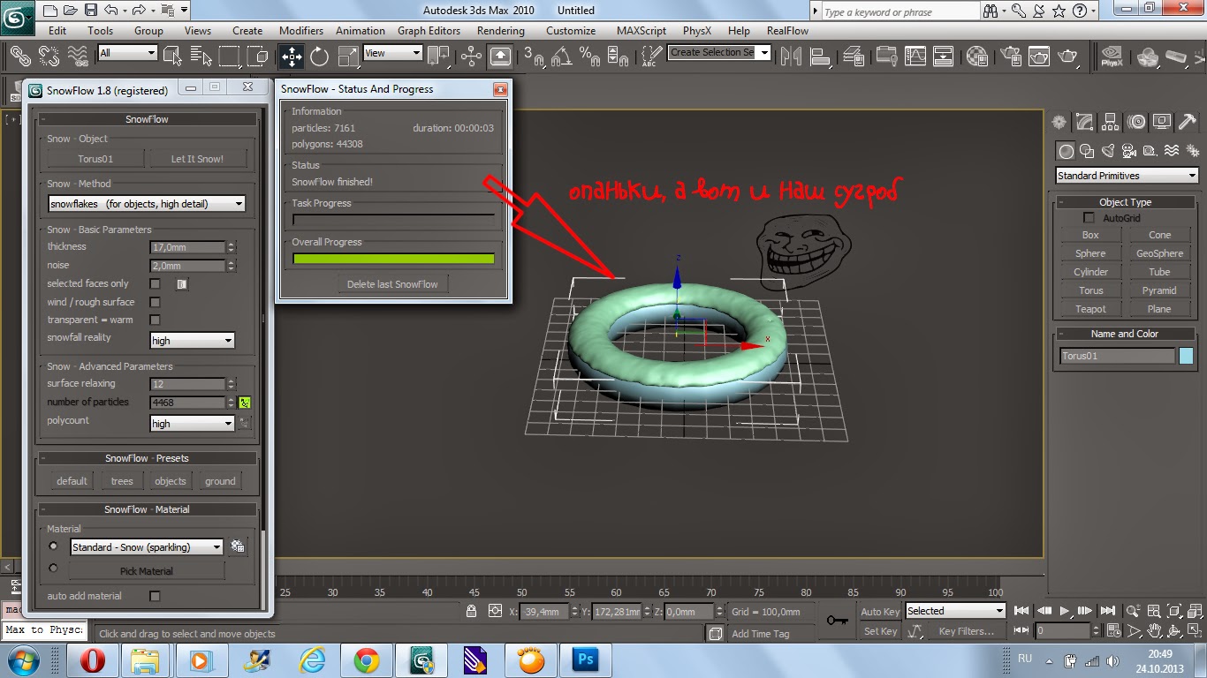Click the Select and Manipulate icon
This screenshot has width=1207, height=678.
pyautogui.click(x=471, y=56)
